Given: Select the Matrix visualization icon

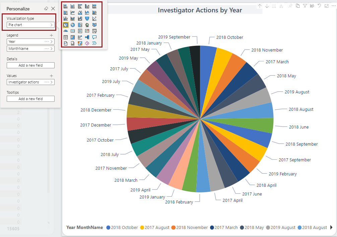Looking at the screenshot, I should (x=72, y=37).
